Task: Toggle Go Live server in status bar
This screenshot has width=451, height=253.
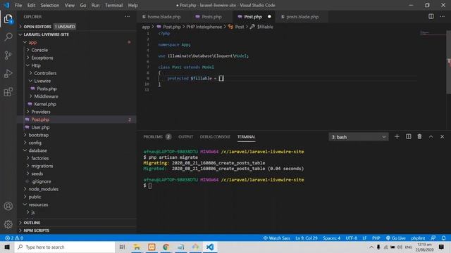Action: (395, 238)
